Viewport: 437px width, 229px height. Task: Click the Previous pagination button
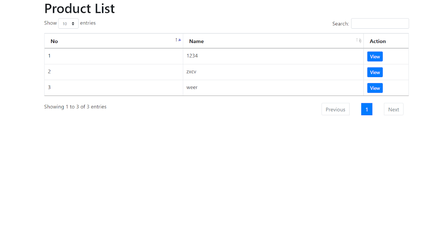335,109
